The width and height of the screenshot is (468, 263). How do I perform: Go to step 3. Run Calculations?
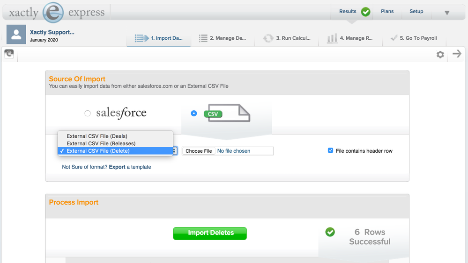pyautogui.click(x=287, y=38)
